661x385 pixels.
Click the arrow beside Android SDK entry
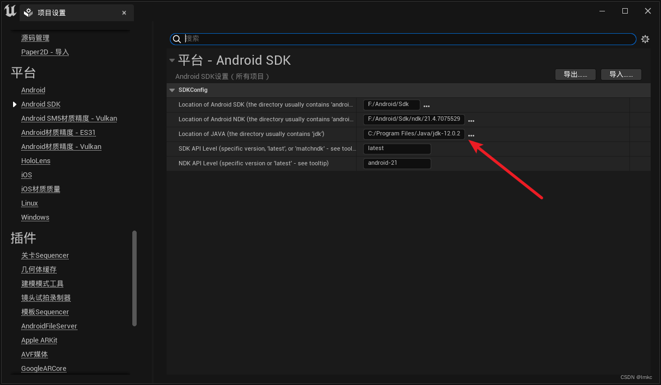[15, 104]
